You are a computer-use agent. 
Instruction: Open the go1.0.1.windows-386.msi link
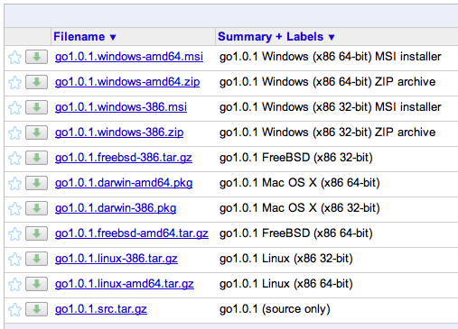pos(121,107)
